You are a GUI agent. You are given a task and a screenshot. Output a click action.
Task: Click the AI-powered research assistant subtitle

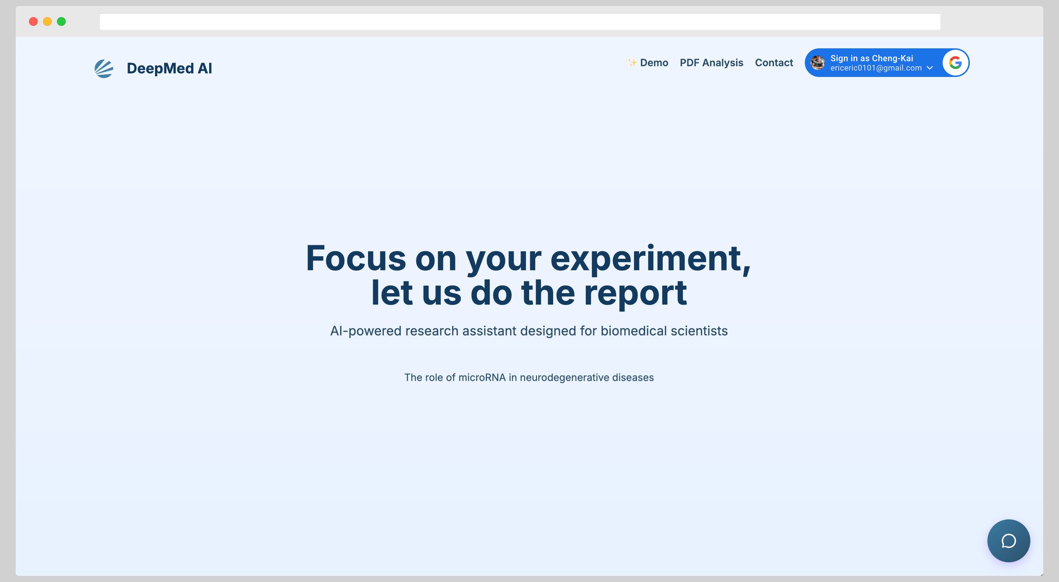tap(529, 331)
